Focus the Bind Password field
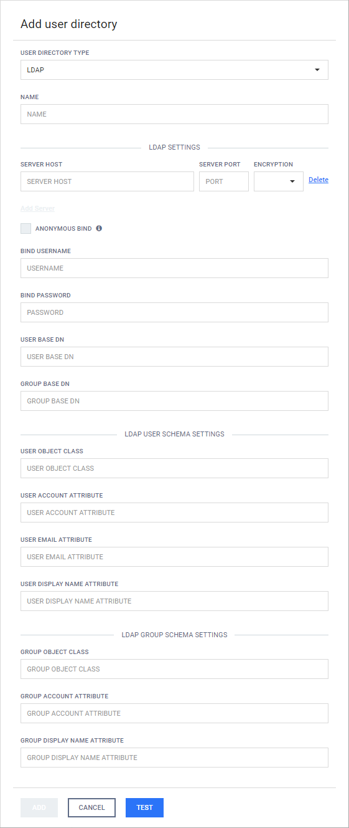Screen dimensions: 349x828 (x=174, y=312)
